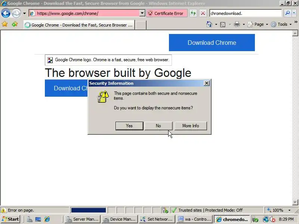This screenshot has width=299, height=224.
Task: Expand the Feeds dropdown arrow
Action: (230, 24)
